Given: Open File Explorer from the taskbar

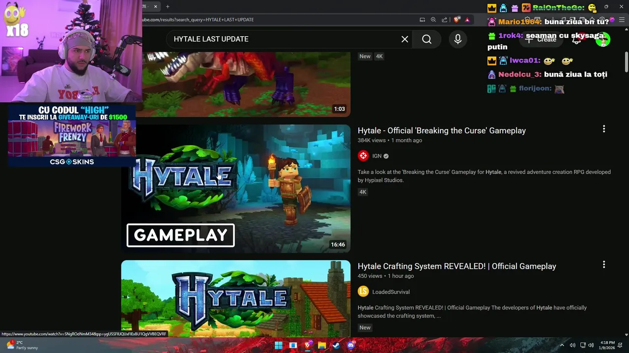Looking at the screenshot, I should tap(322, 345).
